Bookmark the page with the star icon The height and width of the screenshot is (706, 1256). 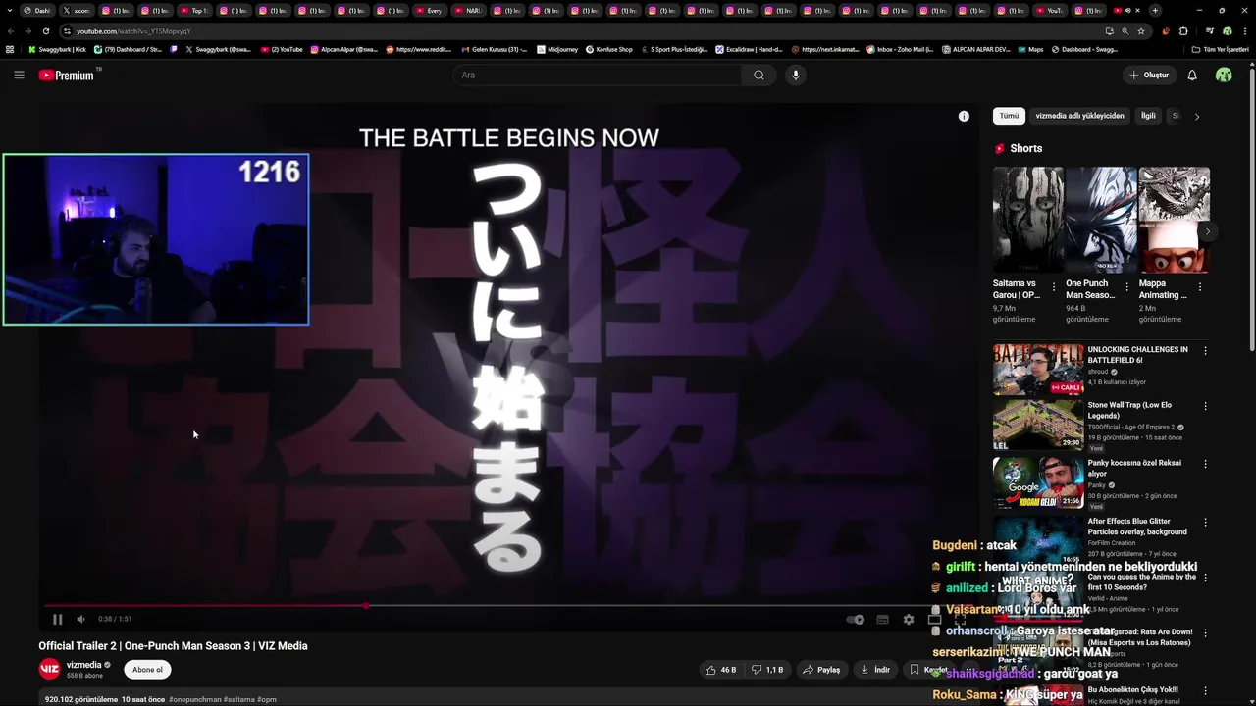(1140, 31)
